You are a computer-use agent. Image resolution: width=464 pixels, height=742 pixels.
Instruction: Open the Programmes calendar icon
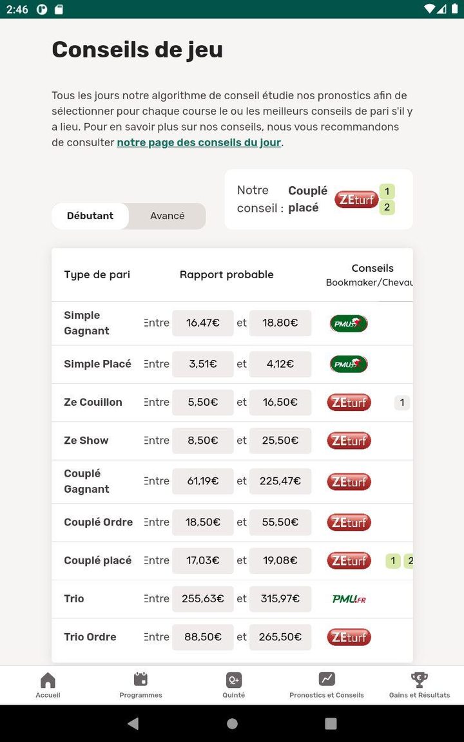pyautogui.click(x=140, y=680)
